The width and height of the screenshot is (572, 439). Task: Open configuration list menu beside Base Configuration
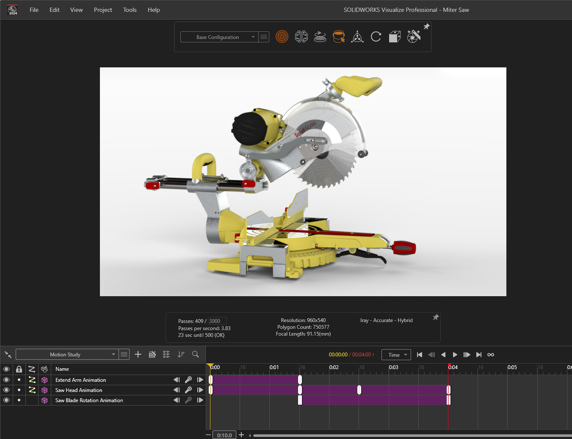(x=264, y=37)
